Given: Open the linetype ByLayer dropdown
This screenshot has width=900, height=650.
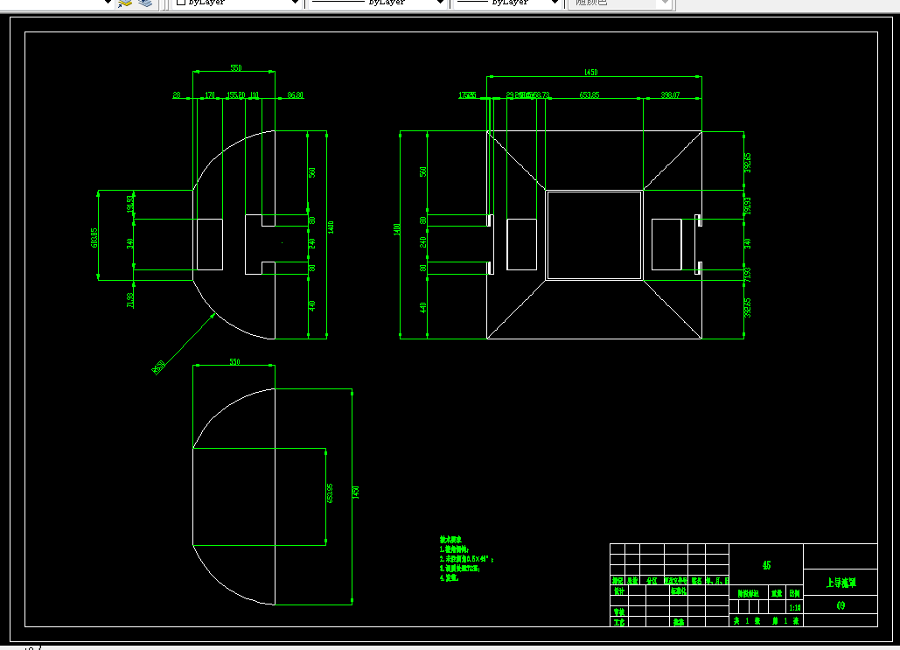Looking at the screenshot, I should pyautogui.click(x=378, y=3).
